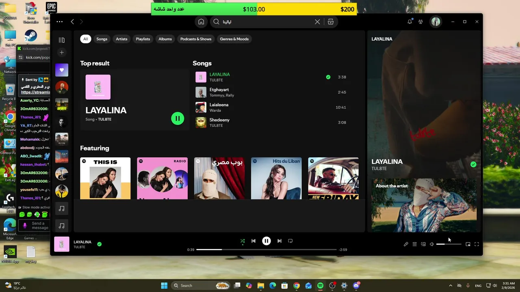Image resolution: width=520 pixels, height=292 pixels.
Task: Open Hits du Liban playlist card
Action: [276, 178]
